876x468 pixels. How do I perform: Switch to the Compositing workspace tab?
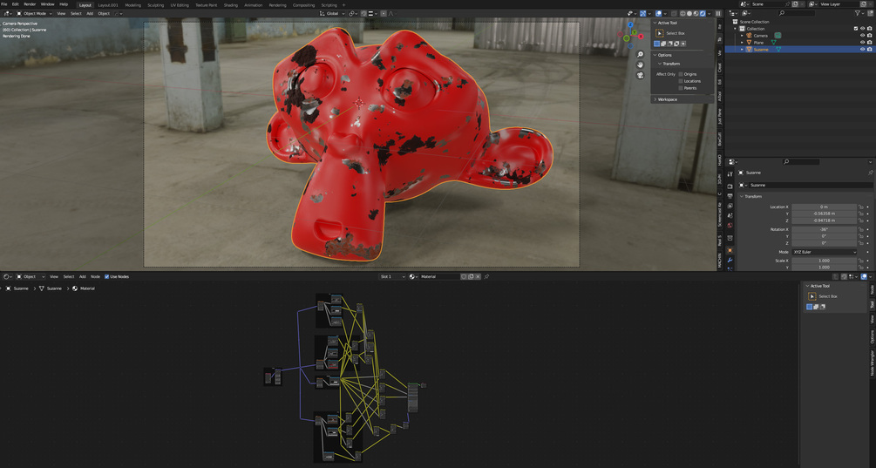coord(303,5)
